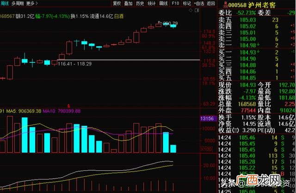Screen dimensions: 296x193
Task: Open the F10 company info page
Action: click(x=175, y=3)
